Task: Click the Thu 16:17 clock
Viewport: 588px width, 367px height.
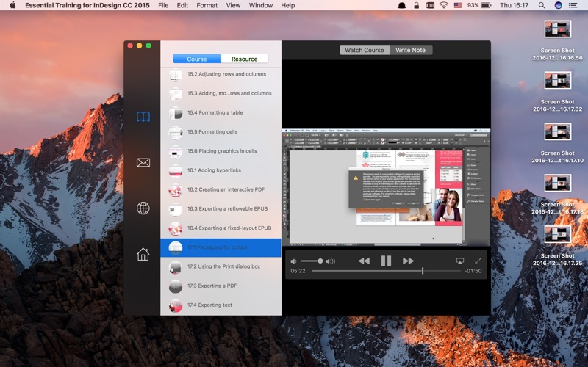Action: 514,5
